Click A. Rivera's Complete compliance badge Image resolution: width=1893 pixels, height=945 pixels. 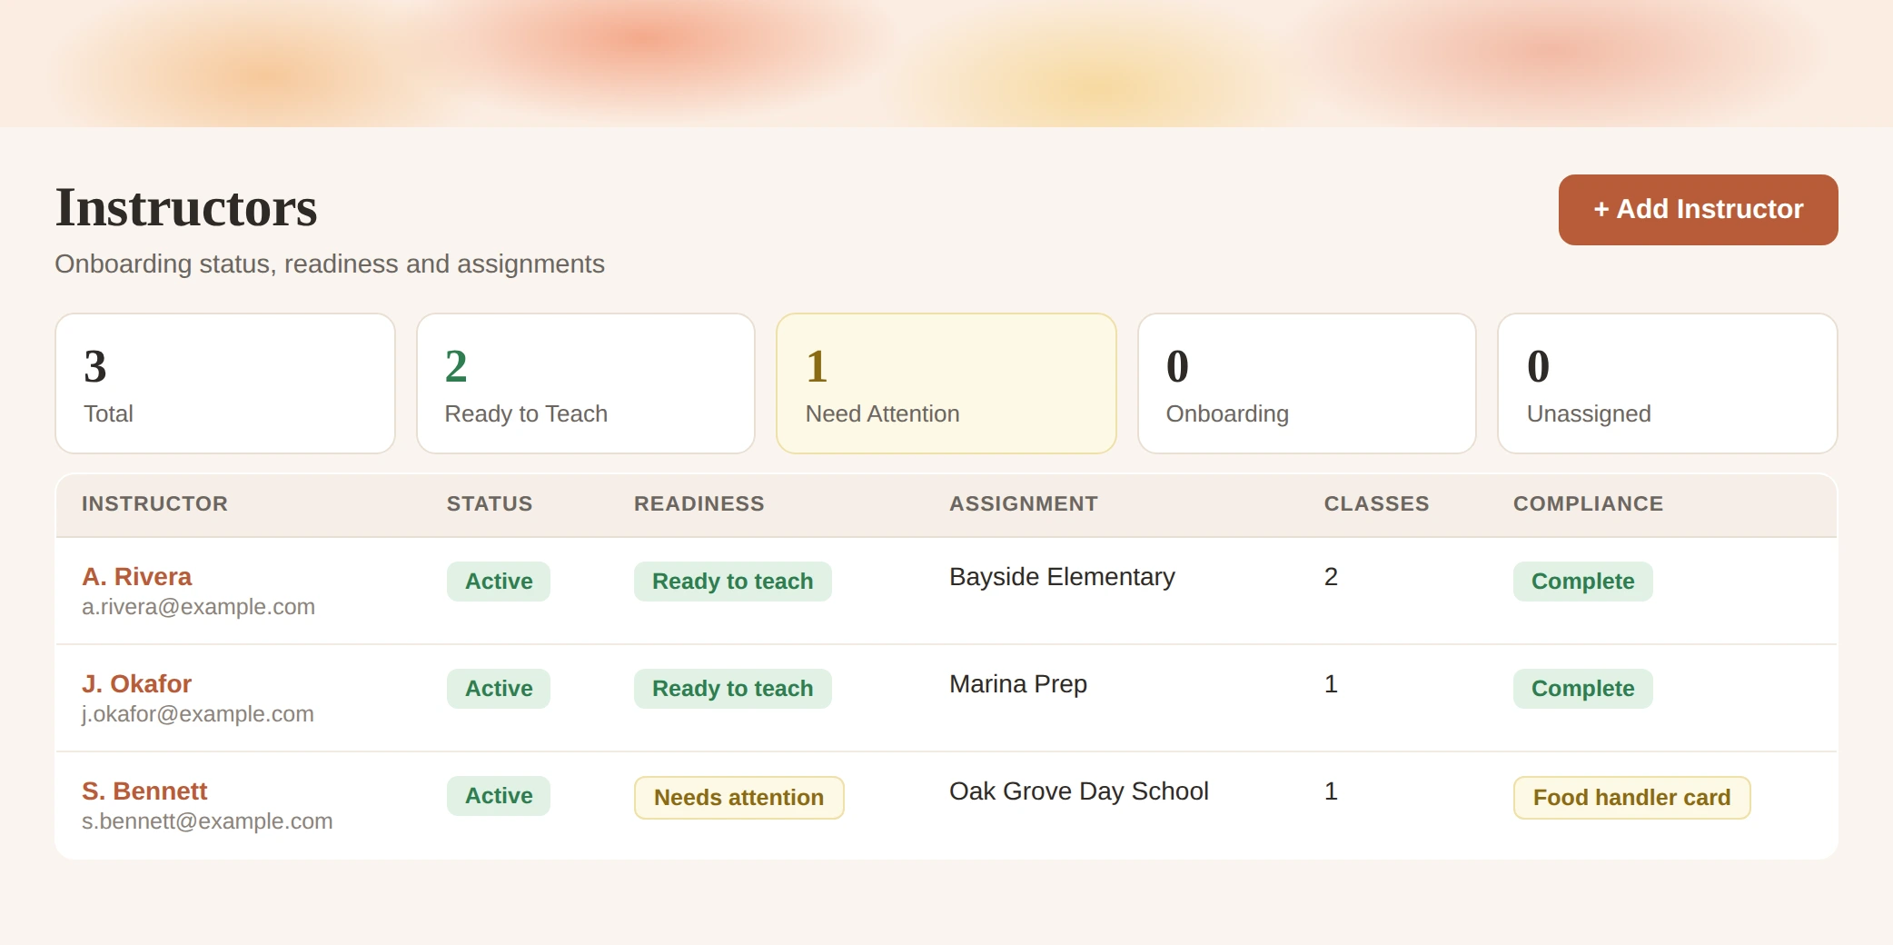pos(1583,582)
